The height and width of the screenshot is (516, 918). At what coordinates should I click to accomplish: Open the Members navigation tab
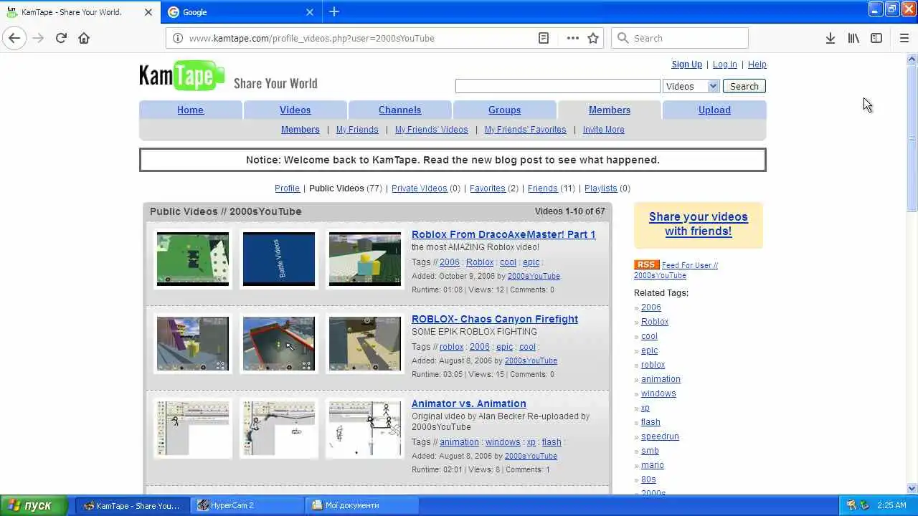coord(609,110)
